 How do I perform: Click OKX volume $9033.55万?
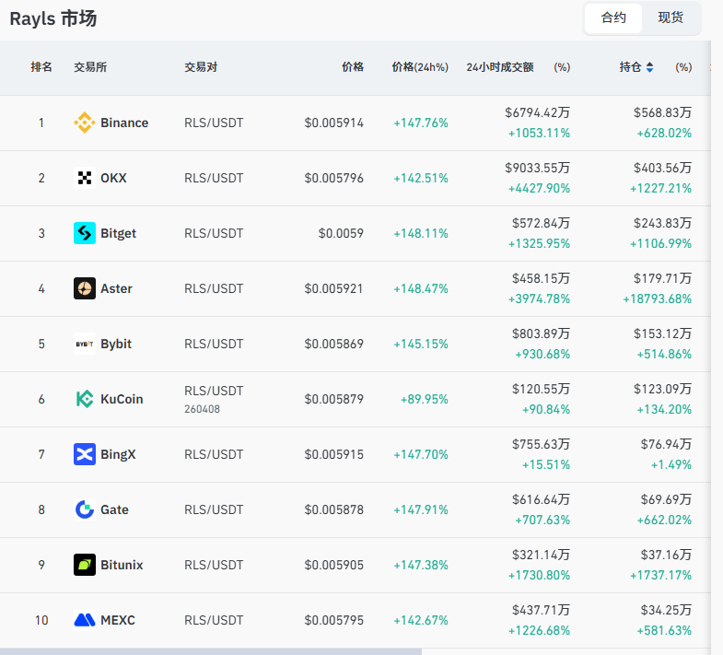(537, 168)
